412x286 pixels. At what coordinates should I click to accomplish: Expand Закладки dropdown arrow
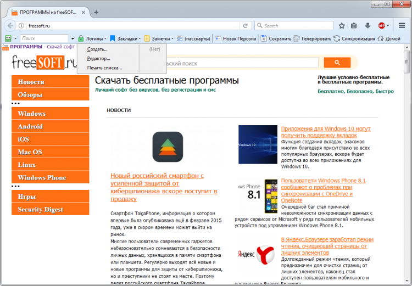coord(140,38)
